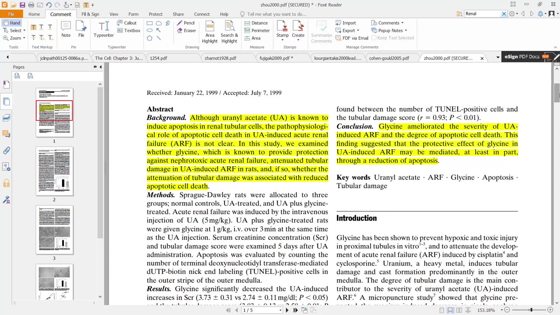Screen dimensions: 560x315
Task: Choose the text Highlight markup tool
Action: (x=33, y=27)
